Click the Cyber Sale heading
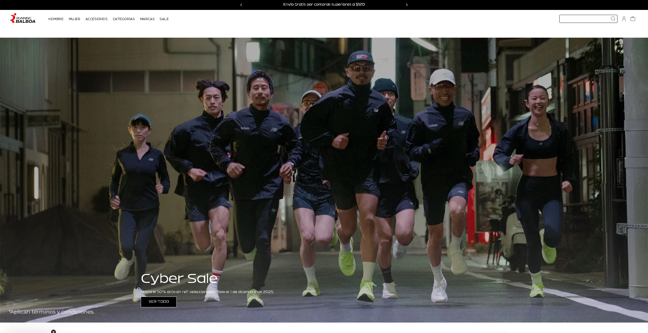648x333 pixels. [179, 278]
